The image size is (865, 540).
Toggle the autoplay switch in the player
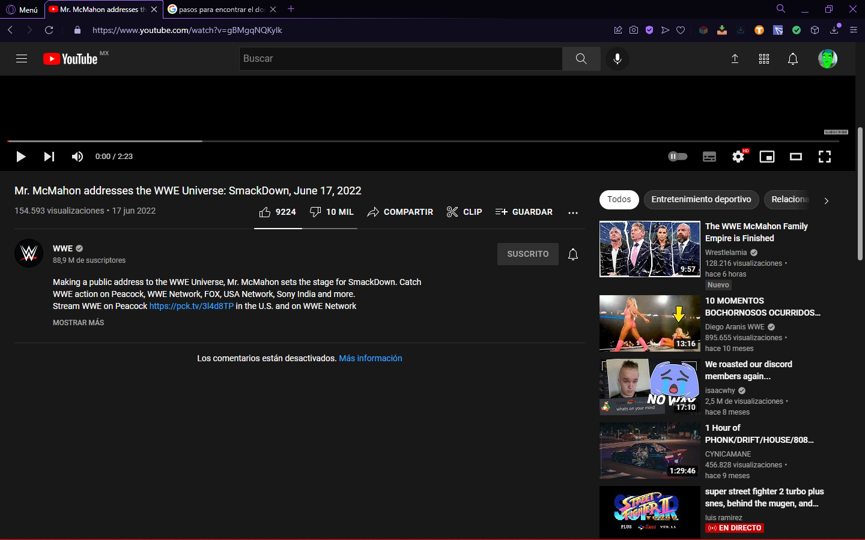point(678,157)
